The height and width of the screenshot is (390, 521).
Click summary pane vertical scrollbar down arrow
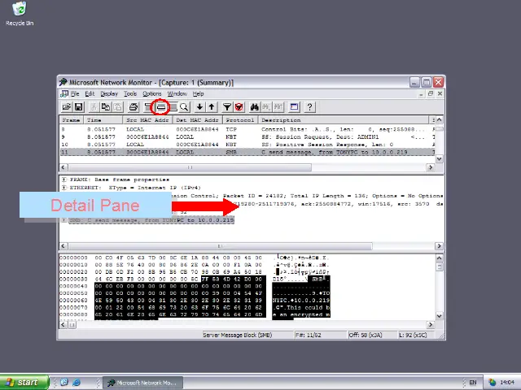pos(440,159)
